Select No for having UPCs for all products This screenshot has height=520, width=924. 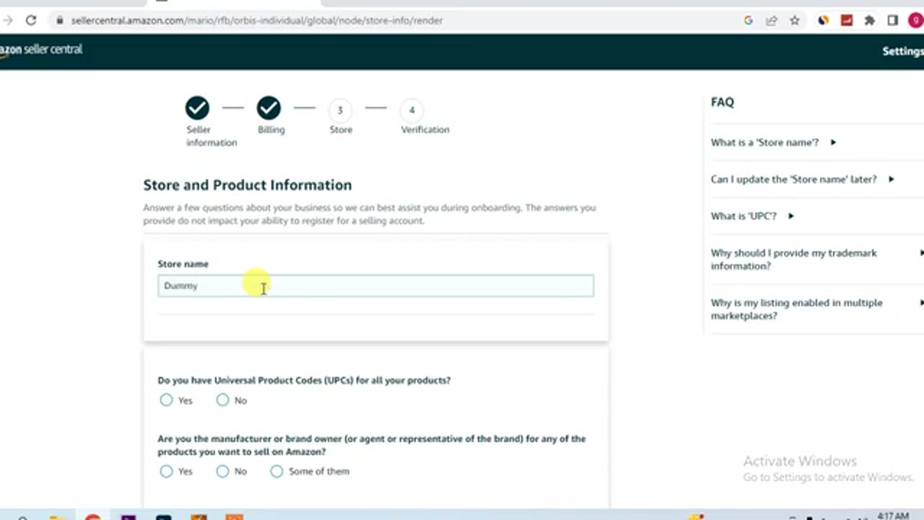click(222, 400)
